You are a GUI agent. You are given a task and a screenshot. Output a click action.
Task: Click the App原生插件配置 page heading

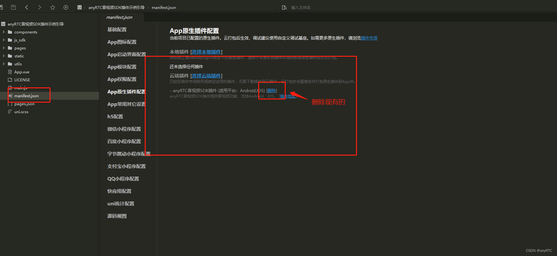(x=194, y=31)
